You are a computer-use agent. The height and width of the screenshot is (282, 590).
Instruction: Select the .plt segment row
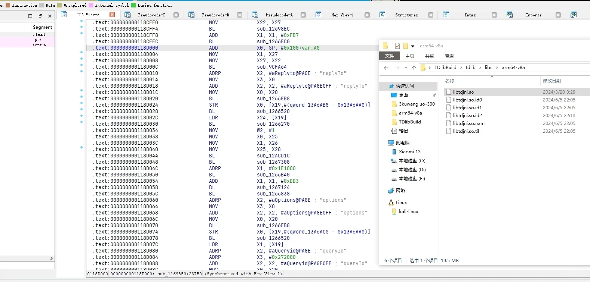tap(27, 40)
